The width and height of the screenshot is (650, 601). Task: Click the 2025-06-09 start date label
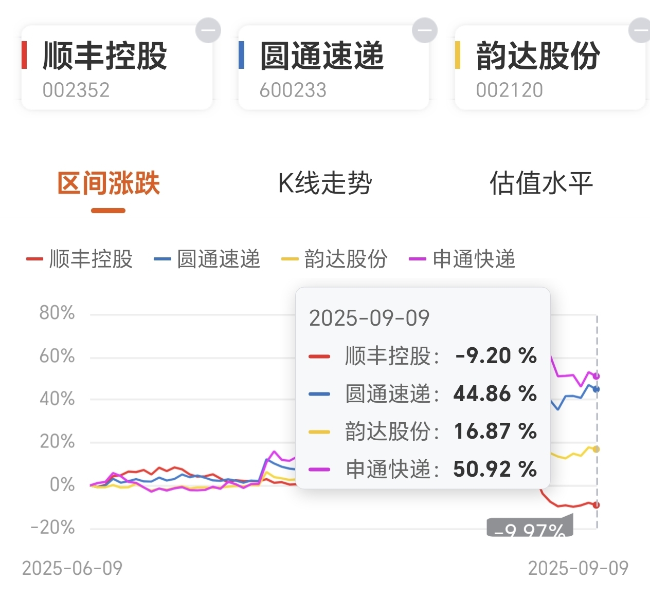pos(73,568)
